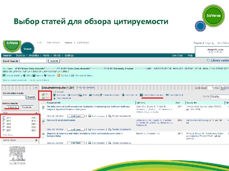Check the 2008 year filter

[4, 127]
